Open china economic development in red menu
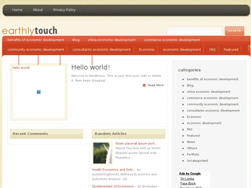 [x=112, y=40]
